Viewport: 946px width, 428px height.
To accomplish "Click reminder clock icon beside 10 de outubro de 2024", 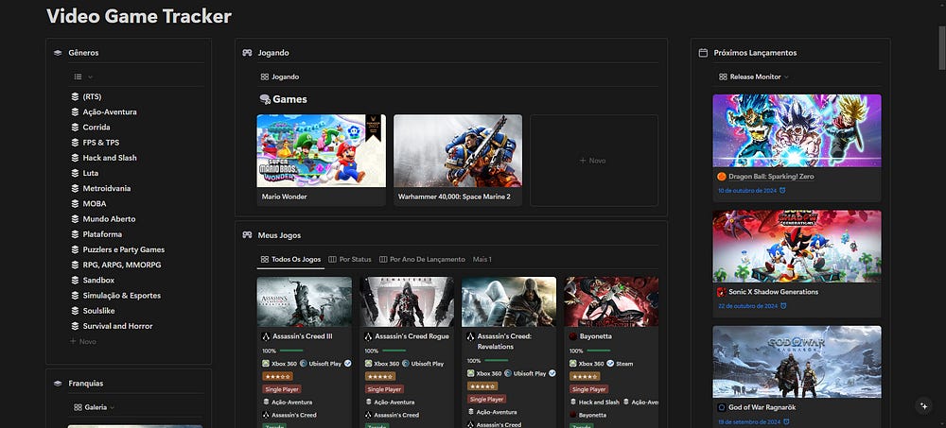I will coord(782,191).
